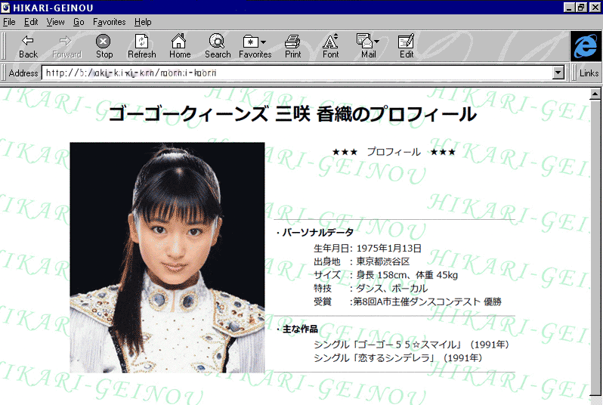Click the Links bar button

click(589, 73)
